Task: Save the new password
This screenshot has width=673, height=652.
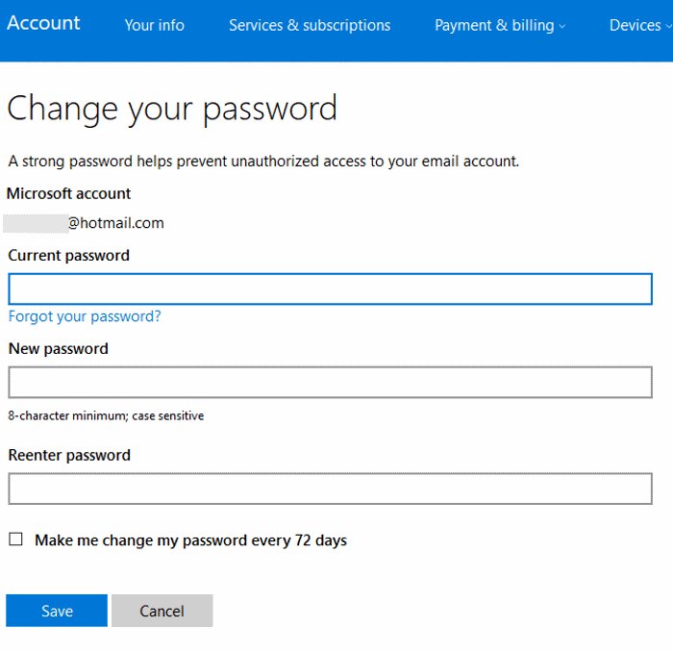Action: (57, 611)
